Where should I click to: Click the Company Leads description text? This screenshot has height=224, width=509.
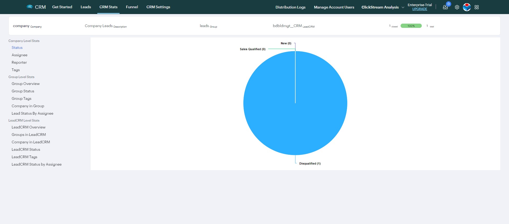tap(106, 26)
